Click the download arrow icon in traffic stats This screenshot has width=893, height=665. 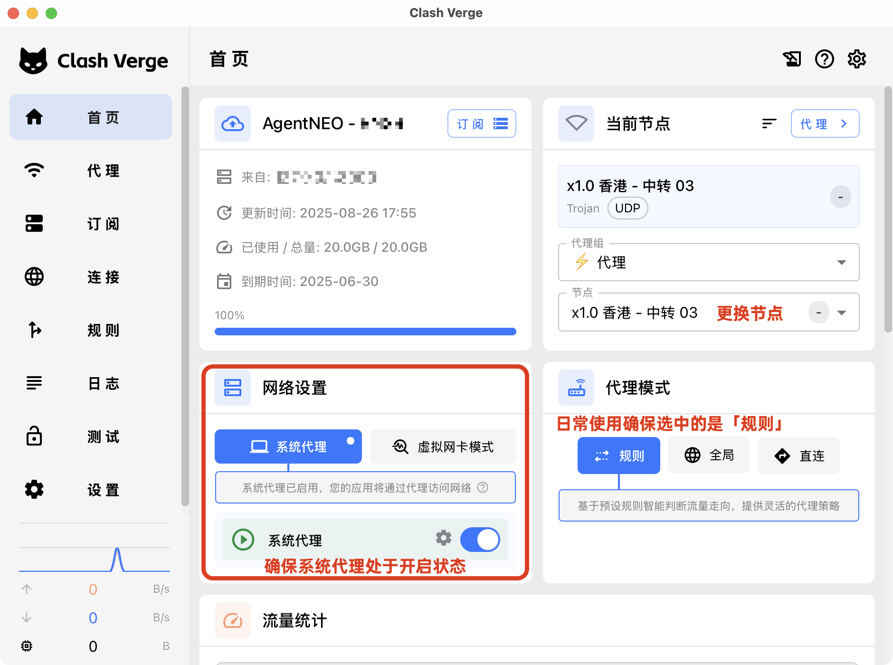(x=27, y=617)
